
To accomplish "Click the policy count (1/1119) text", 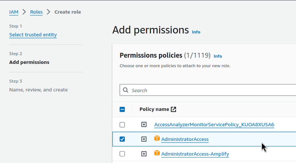I will [197, 55].
